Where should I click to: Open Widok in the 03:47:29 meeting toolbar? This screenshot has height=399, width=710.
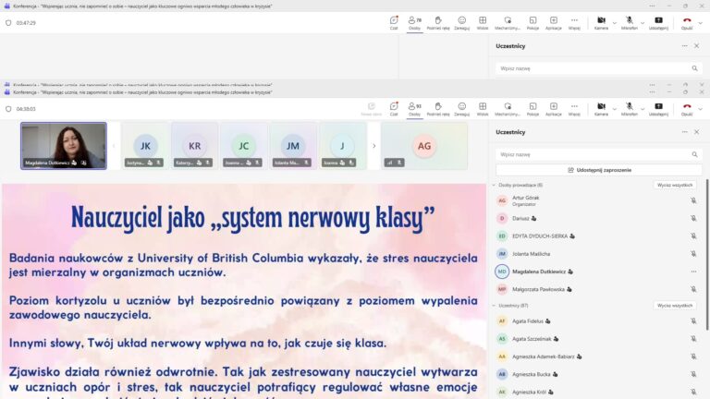click(483, 22)
